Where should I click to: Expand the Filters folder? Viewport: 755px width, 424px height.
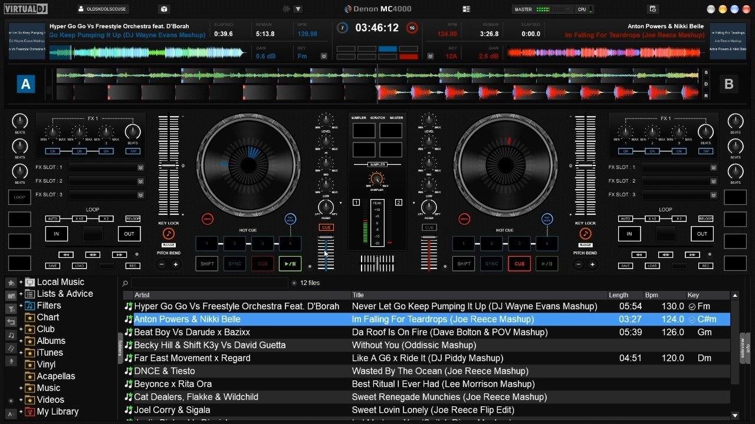(21, 306)
